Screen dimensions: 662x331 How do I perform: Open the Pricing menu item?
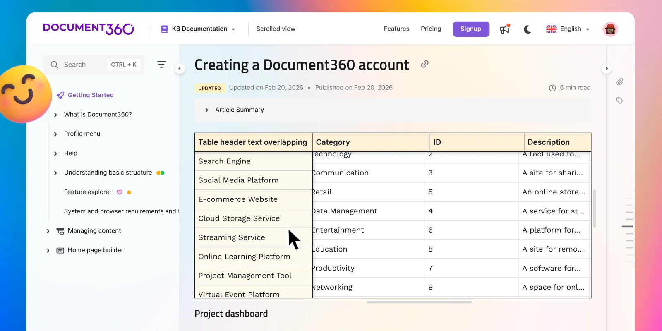[x=431, y=29]
